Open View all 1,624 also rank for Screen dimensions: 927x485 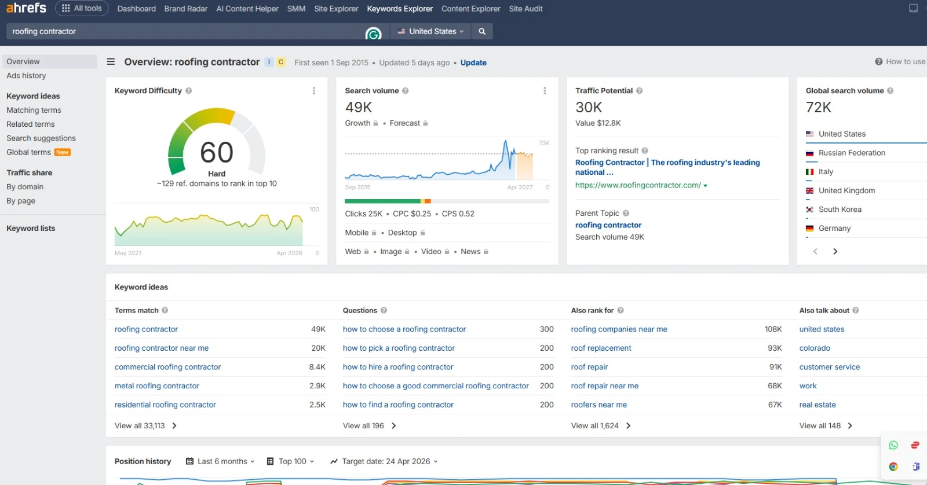pyautogui.click(x=601, y=425)
